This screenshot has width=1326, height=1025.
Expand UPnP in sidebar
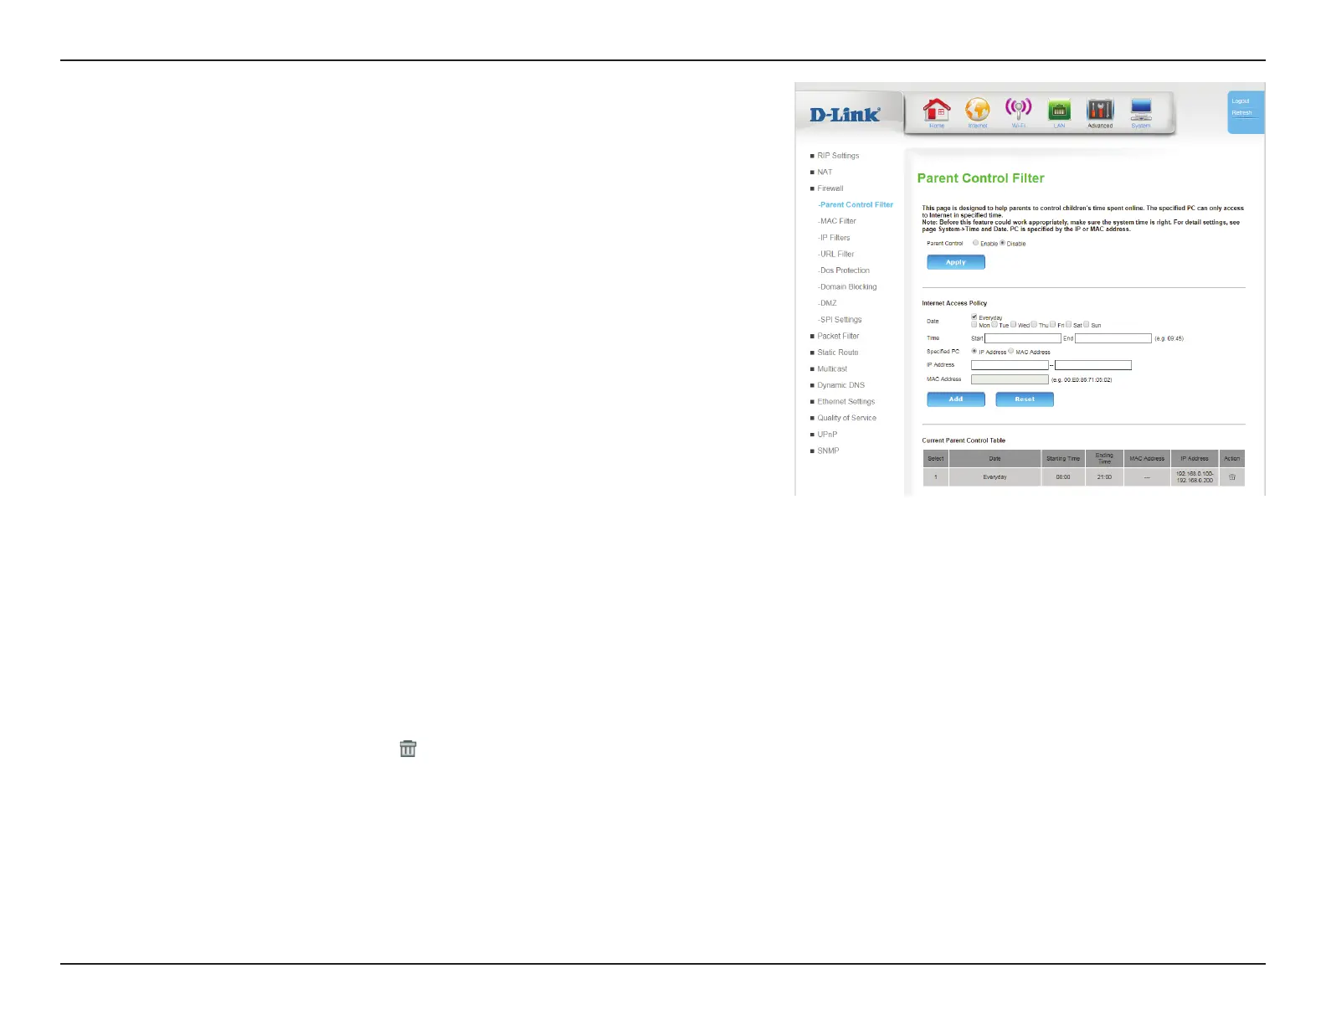click(x=827, y=435)
